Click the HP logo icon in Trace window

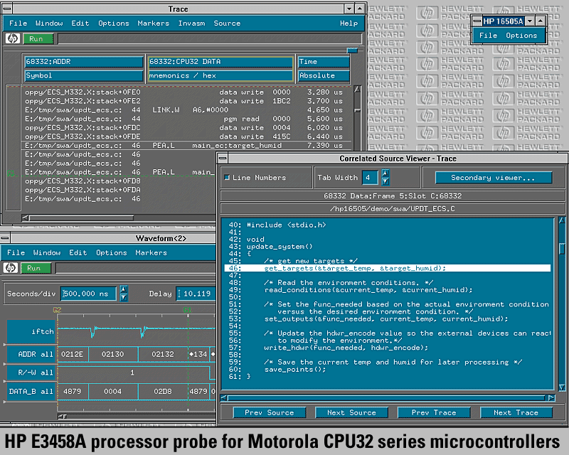(x=13, y=38)
